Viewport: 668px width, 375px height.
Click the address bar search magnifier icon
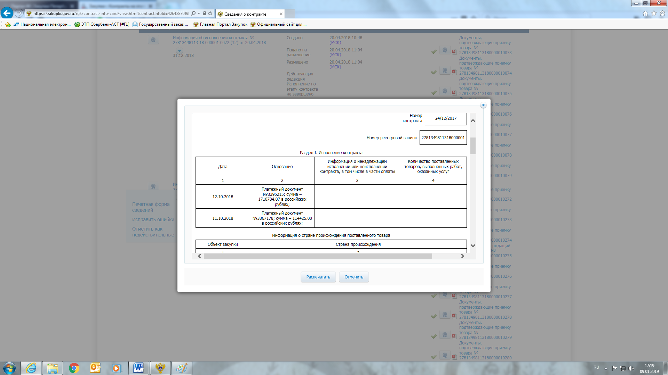tap(193, 14)
